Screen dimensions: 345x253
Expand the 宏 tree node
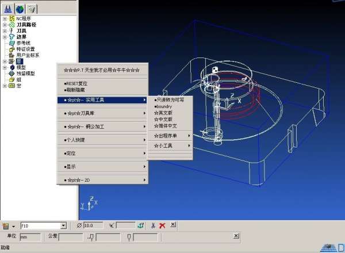pos(5,86)
